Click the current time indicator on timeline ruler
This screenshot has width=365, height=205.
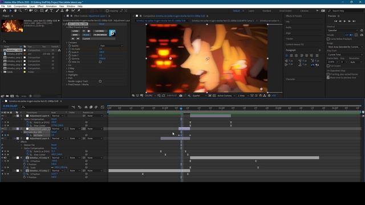(x=181, y=108)
